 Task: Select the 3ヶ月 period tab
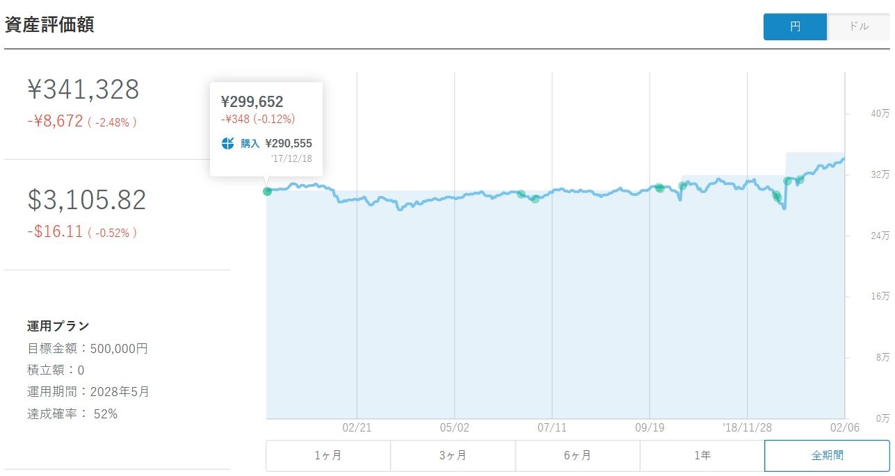click(x=453, y=456)
